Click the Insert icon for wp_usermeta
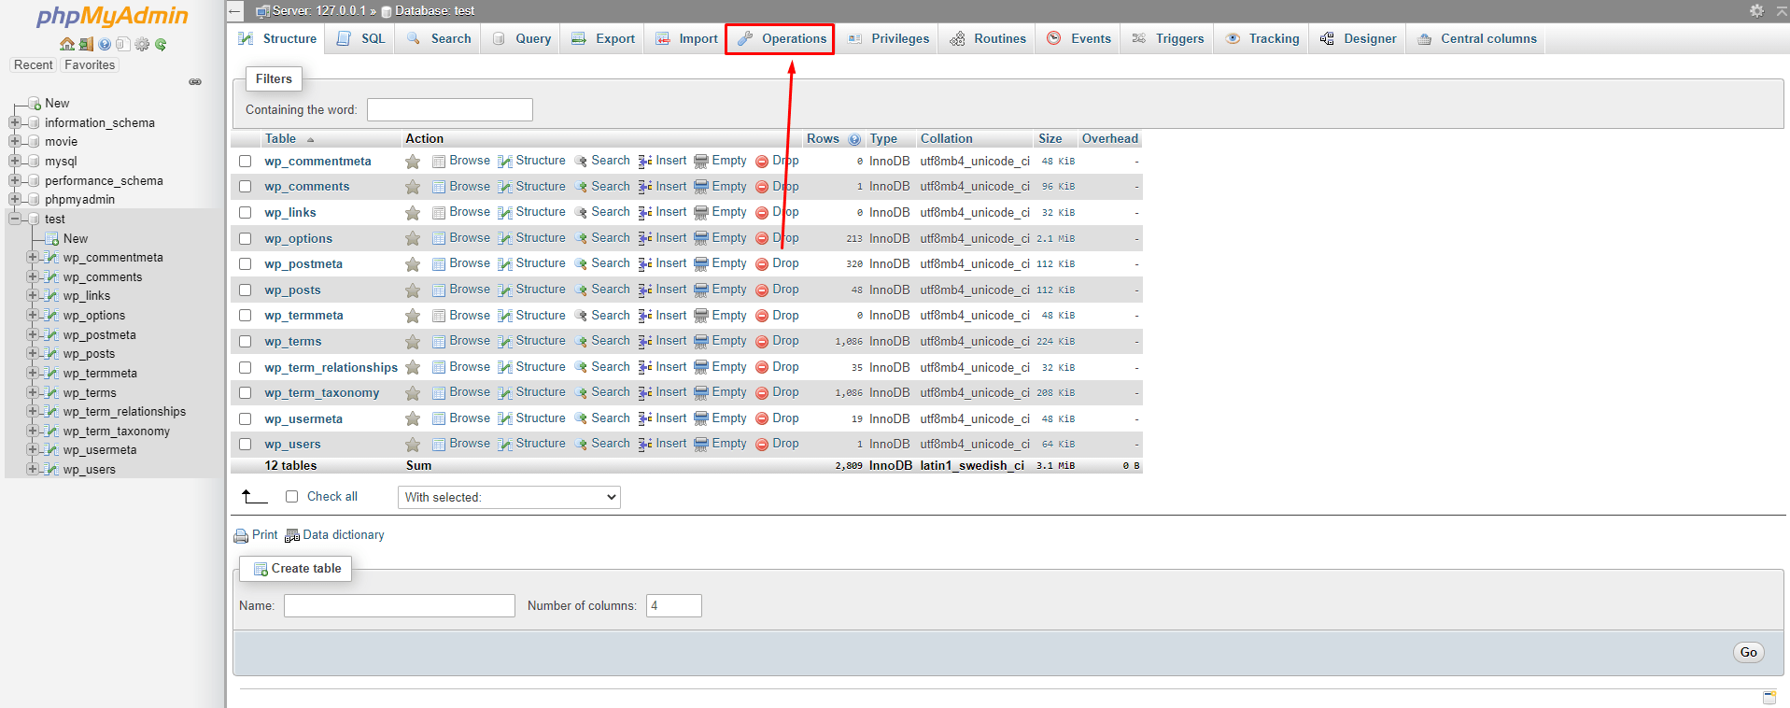 tap(645, 419)
